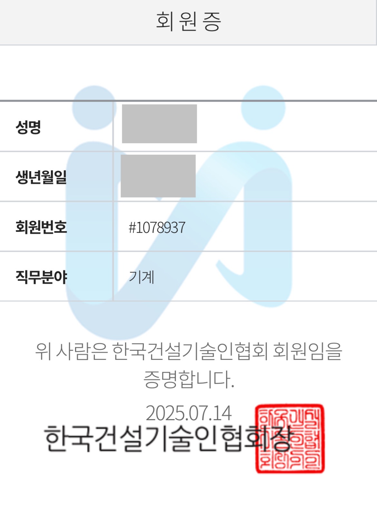Click the left circle of the watermark
377x512 pixels.
pyautogui.click(x=94, y=108)
